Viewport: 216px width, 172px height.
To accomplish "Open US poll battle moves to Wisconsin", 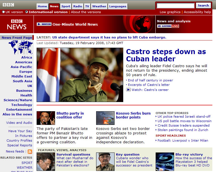I will (184, 121).
